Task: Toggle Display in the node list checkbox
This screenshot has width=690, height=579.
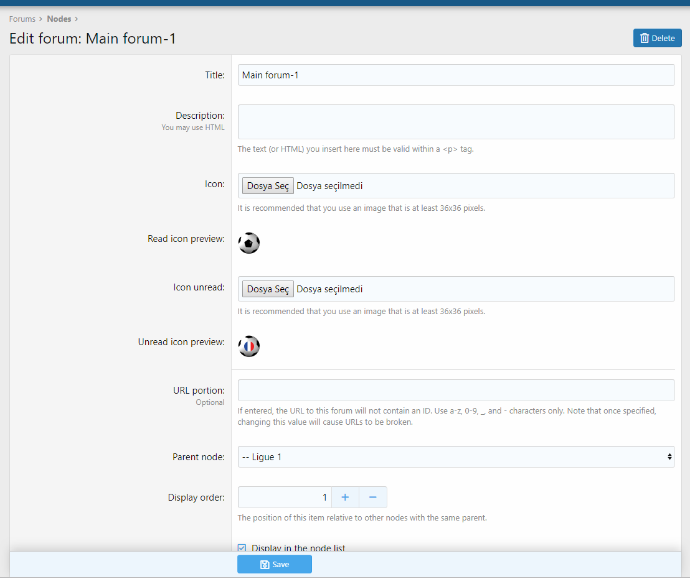Action: pos(242,548)
